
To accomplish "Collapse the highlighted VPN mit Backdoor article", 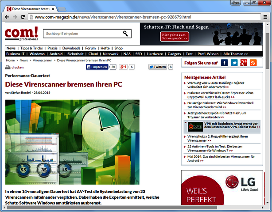I will 185,122.
